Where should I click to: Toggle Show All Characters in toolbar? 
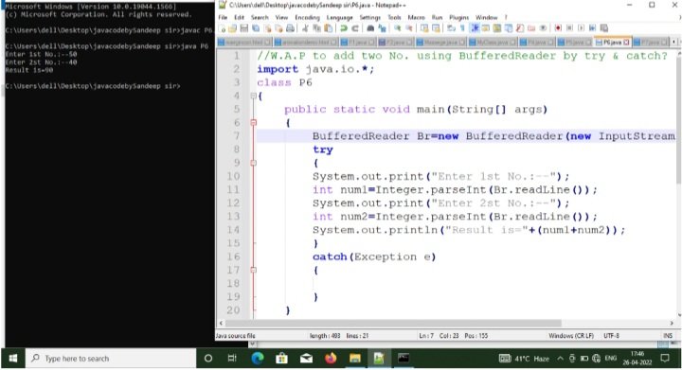click(462, 28)
